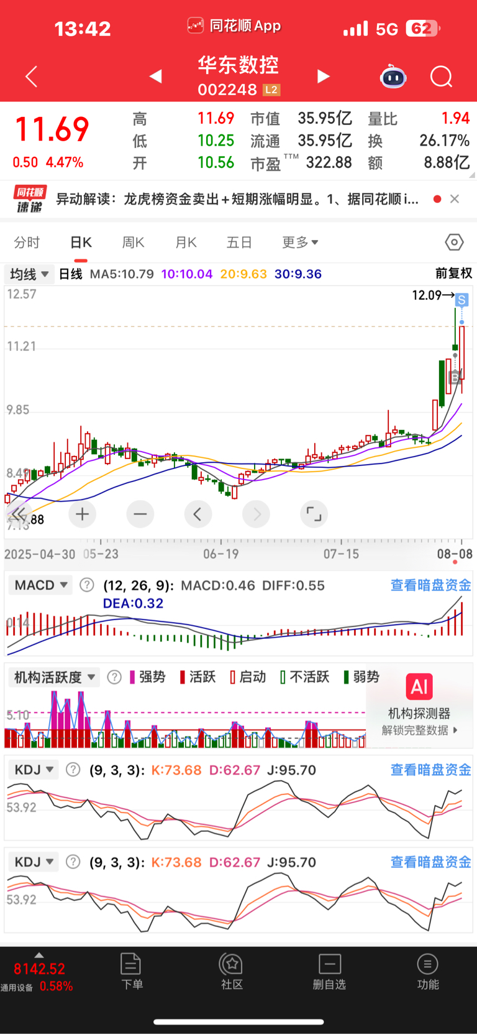The width and height of the screenshot is (477, 1034).
Task: Move chart left with chevron button
Action: [x=198, y=514]
